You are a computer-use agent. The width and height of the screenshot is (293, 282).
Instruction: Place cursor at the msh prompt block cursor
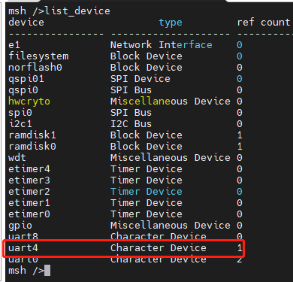[47, 271]
